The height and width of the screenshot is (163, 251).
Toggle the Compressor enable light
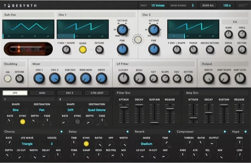click(225, 132)
